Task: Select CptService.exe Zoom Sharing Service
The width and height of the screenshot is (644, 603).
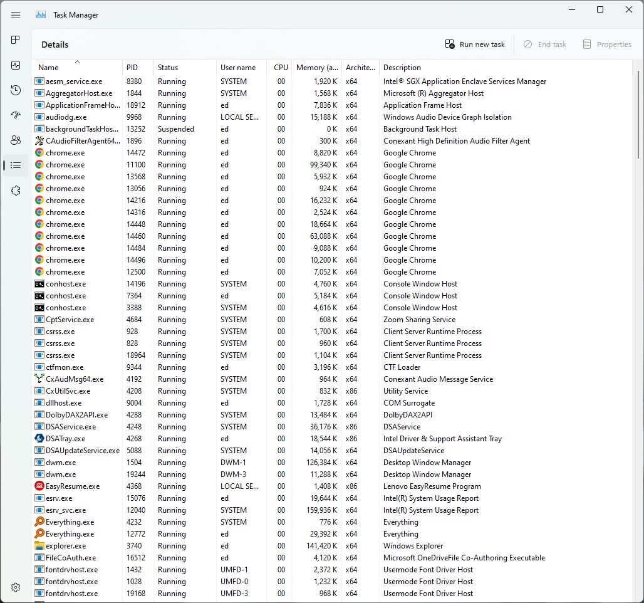Action: [x=332, y=320]
